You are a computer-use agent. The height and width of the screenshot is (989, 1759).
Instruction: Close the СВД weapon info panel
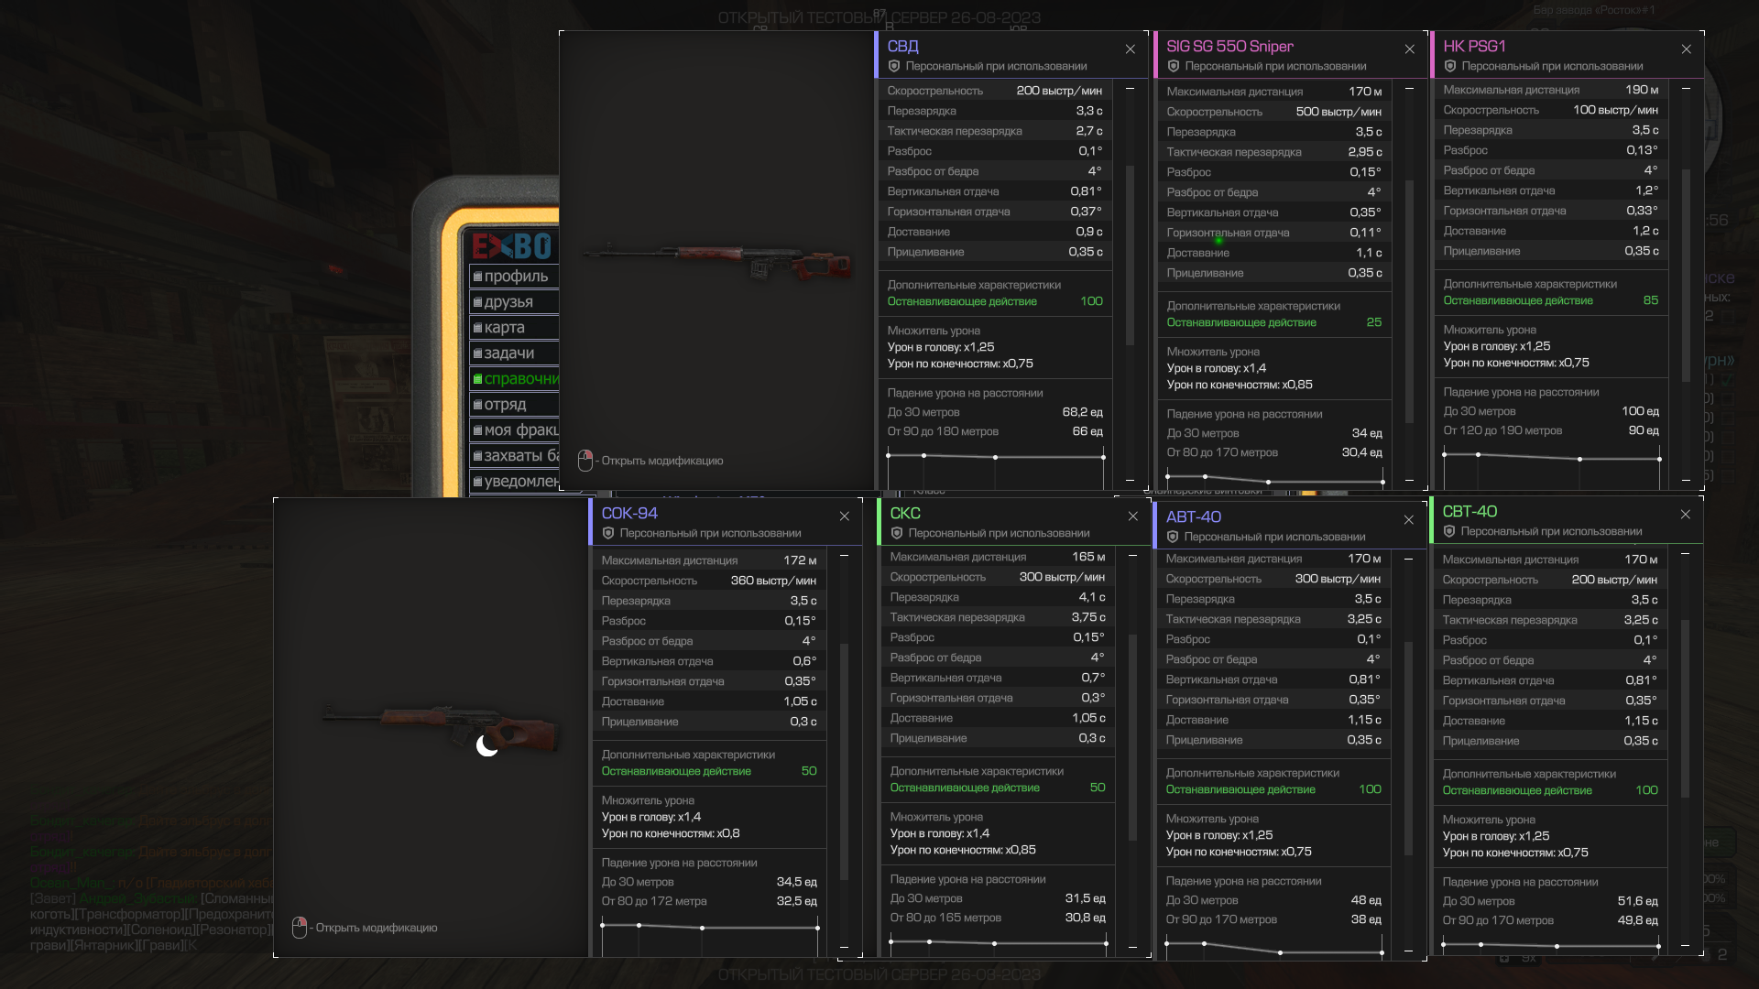(1130, 49)
